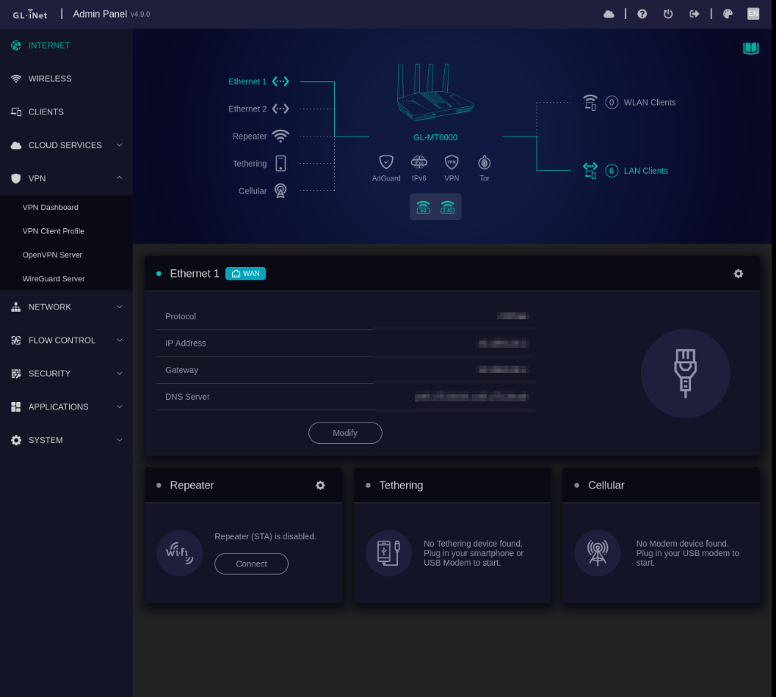This screenshot has width=776, height=697.
Task: Open Repeater settings gear icon
Action: point(321,485)
